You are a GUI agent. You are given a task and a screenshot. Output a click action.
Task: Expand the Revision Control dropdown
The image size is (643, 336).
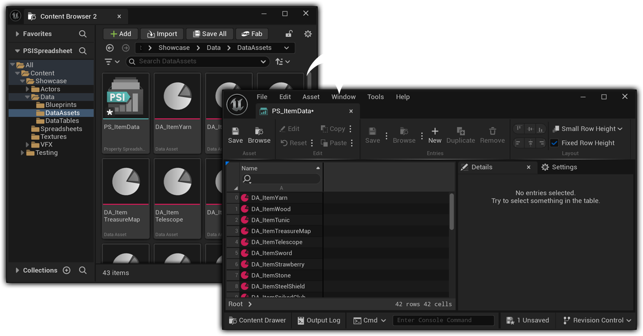click(596, 320)
